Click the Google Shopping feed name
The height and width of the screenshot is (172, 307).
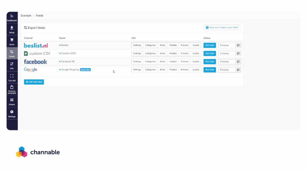70,70
